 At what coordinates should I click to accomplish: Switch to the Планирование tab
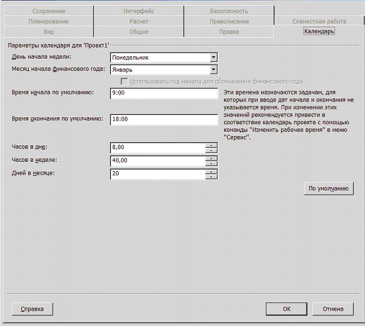49,21
